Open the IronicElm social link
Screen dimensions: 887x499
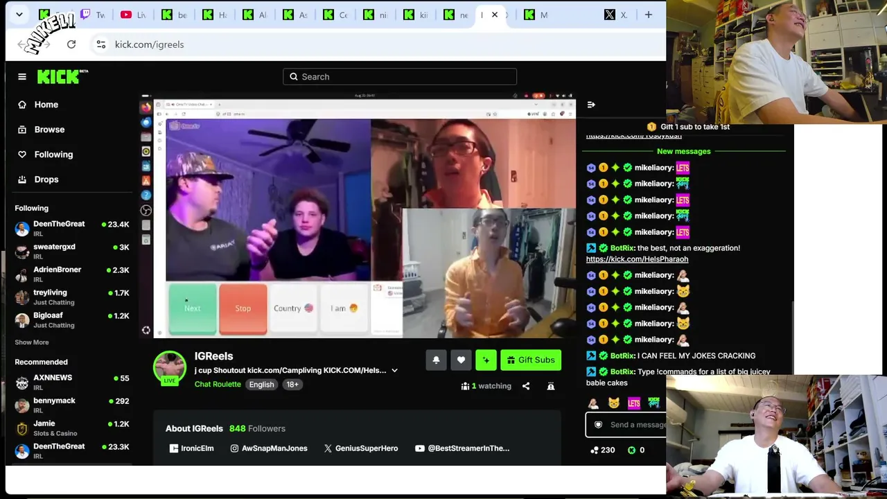coord(191,448)
